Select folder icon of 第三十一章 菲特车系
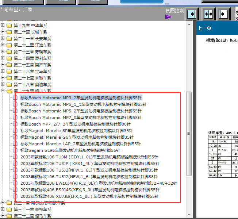The image size is (238, 219). (x=9, y=209)
